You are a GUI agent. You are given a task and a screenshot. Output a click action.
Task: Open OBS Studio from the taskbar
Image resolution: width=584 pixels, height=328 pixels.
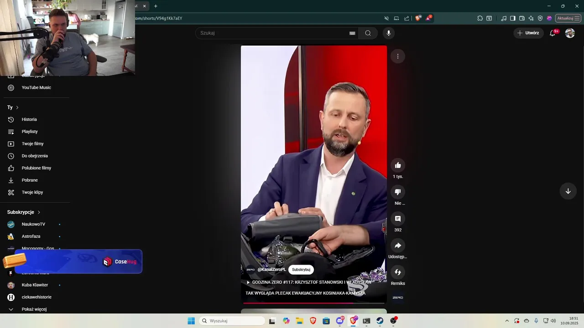tap(393, 321)
